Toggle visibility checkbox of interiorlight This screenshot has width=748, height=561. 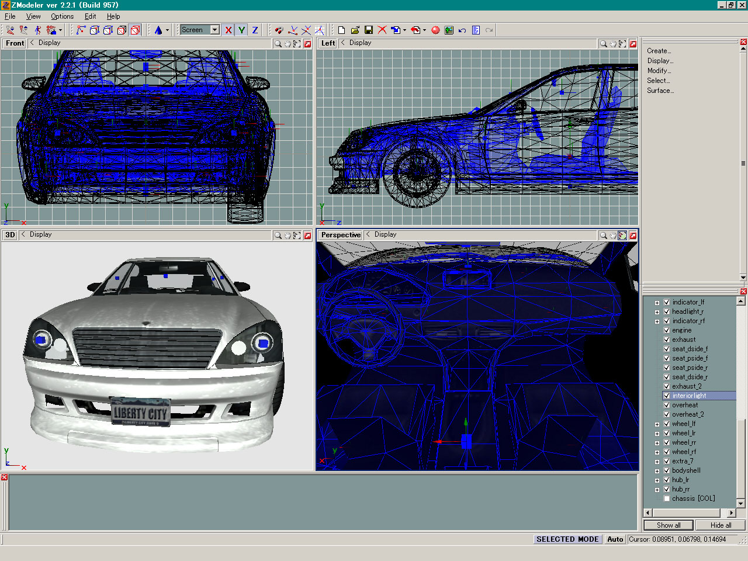point(667,396)
